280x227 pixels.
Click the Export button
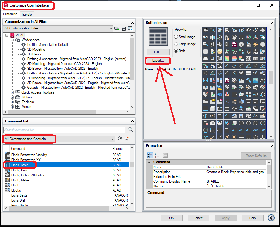click(x=158, y=61)
